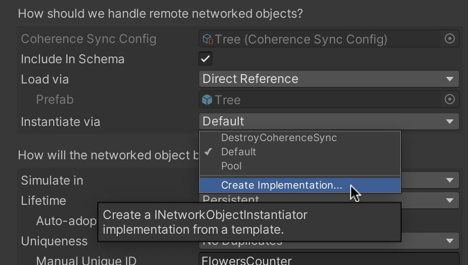Click the Tree prefab cube icon

pyautogui.click(x=207, y=100)
